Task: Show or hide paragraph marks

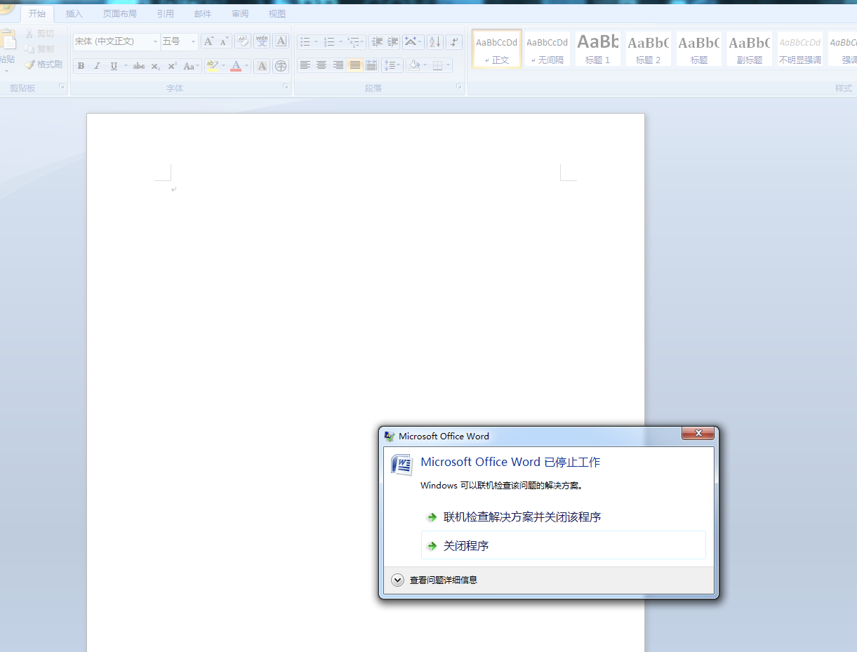Action: click(x=454, y=41)
